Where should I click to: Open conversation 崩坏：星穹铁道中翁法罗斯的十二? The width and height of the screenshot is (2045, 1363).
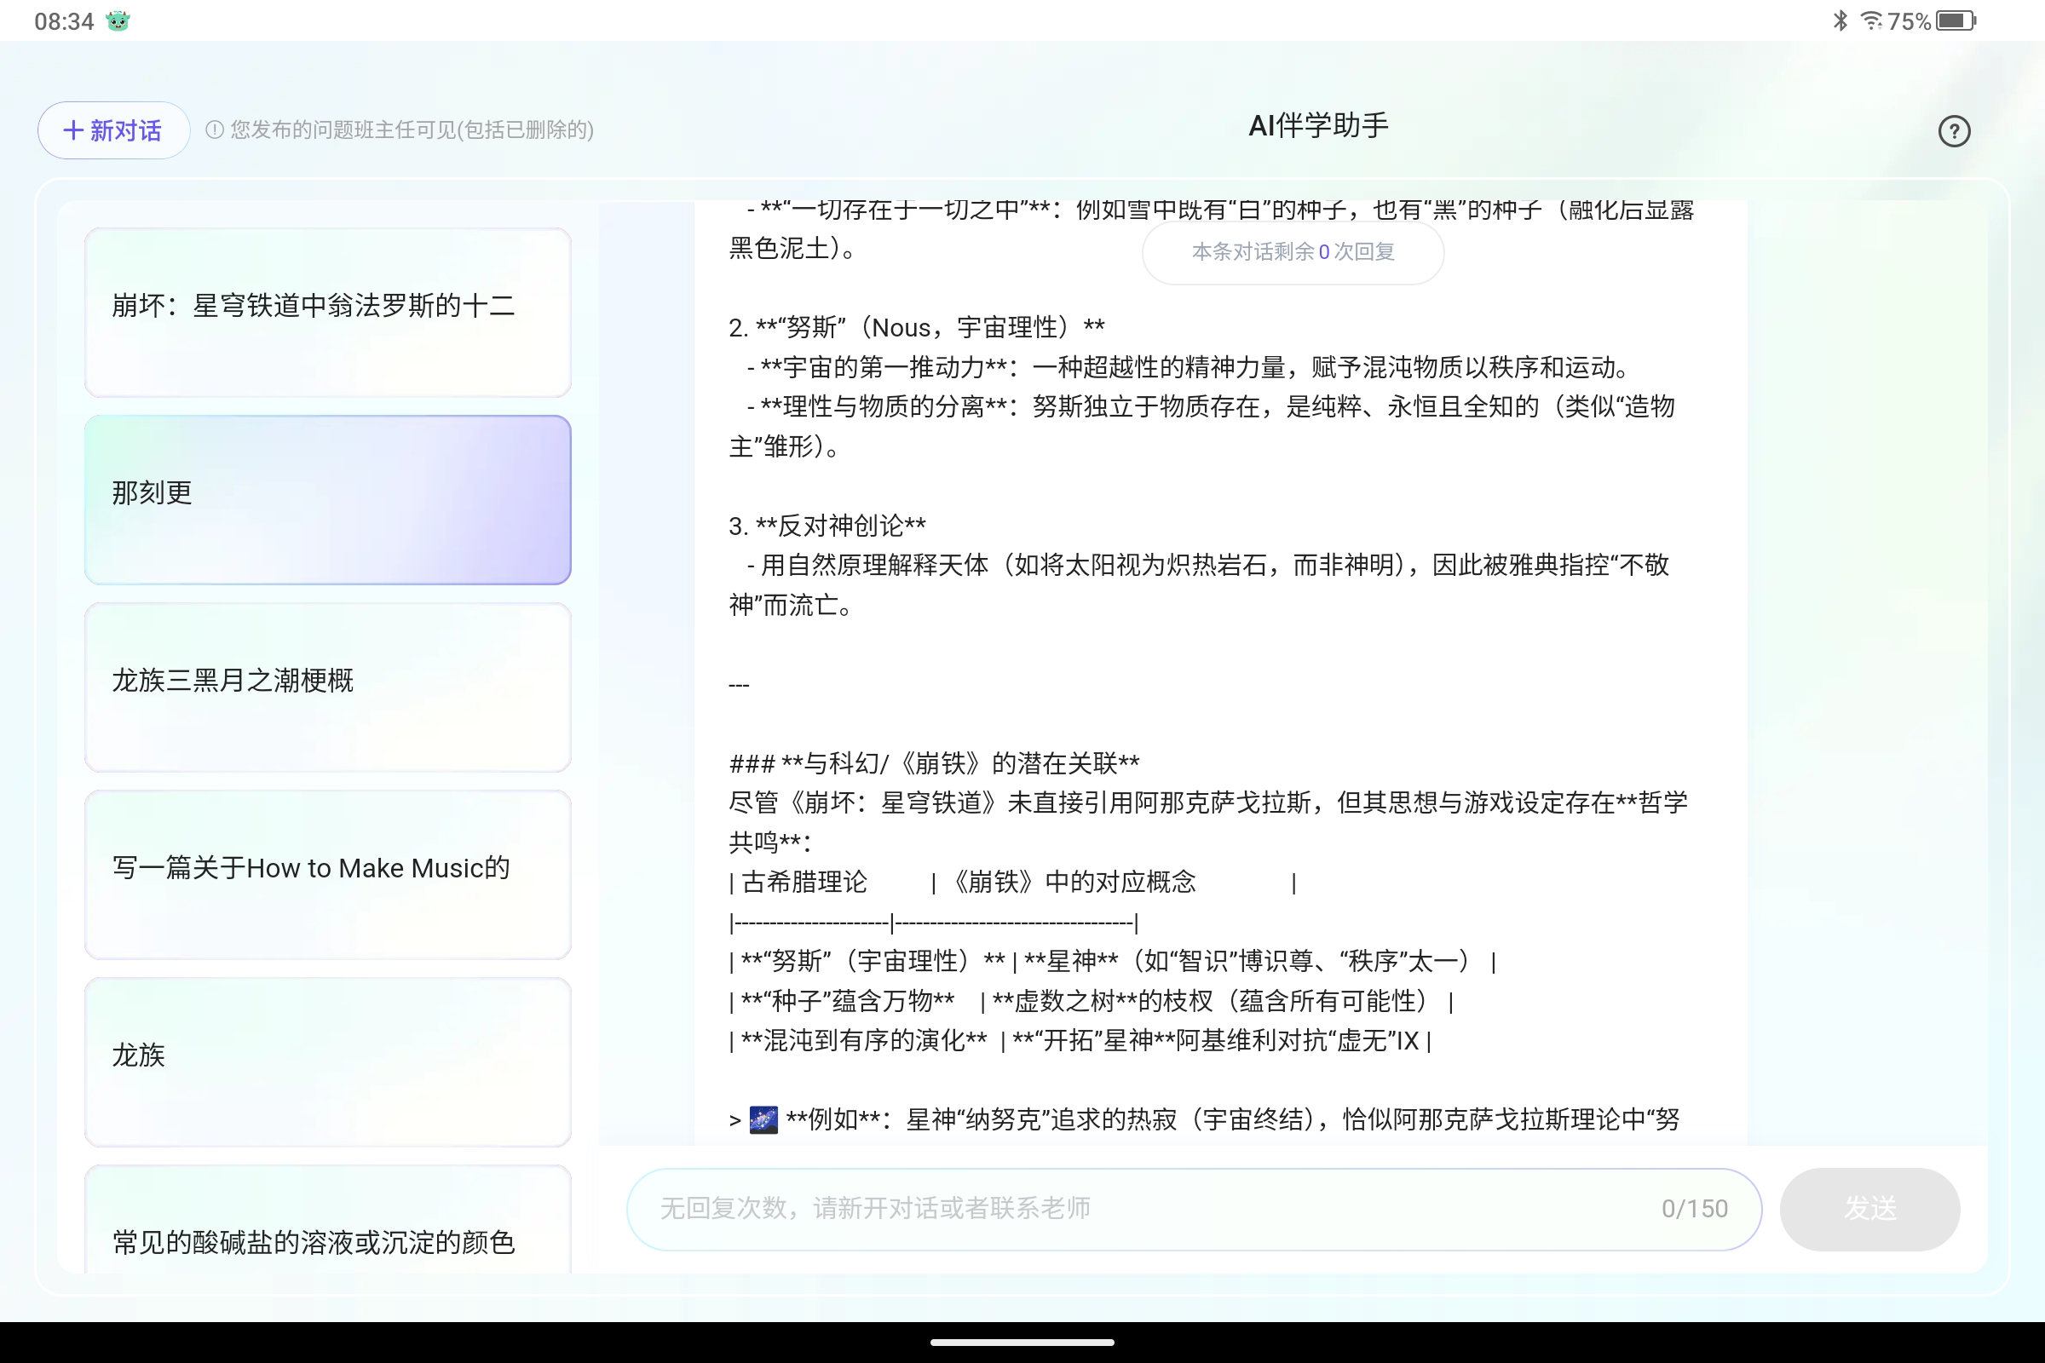pyautogui.click(x=328, y=312)
